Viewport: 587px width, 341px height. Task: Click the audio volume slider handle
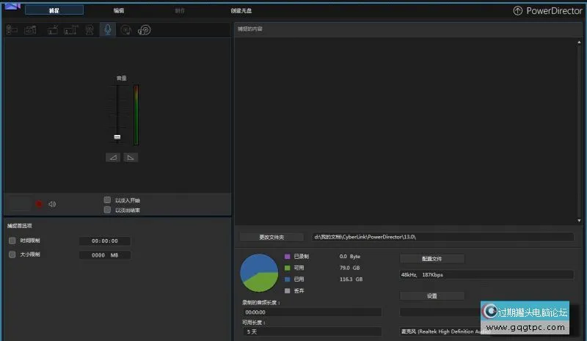(x=117, y=136)
